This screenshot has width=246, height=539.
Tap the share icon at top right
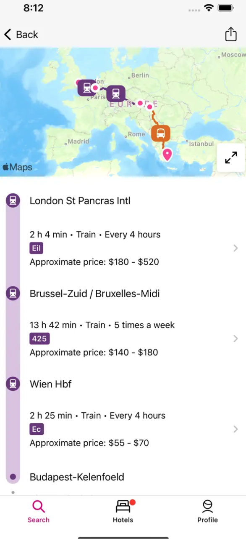pyautogui.click(x=231, y=34)
